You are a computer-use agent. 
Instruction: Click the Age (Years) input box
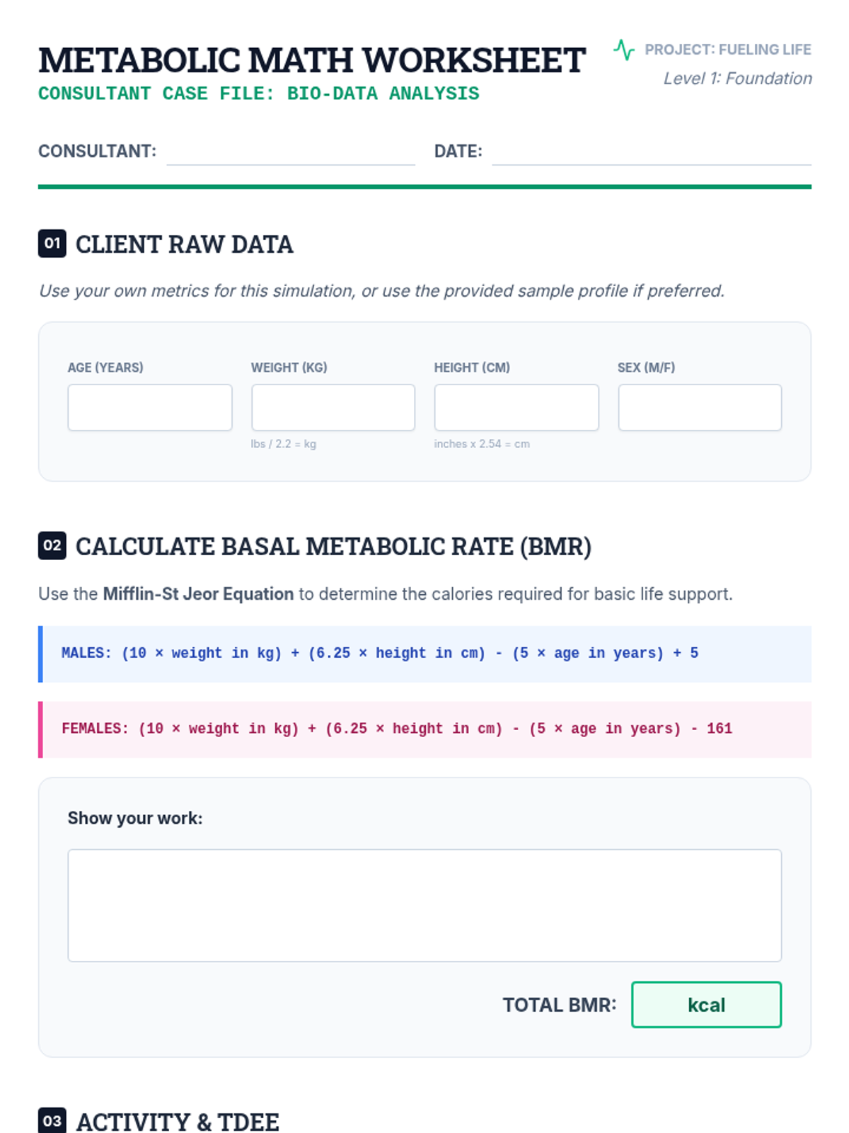click(150, 407)
